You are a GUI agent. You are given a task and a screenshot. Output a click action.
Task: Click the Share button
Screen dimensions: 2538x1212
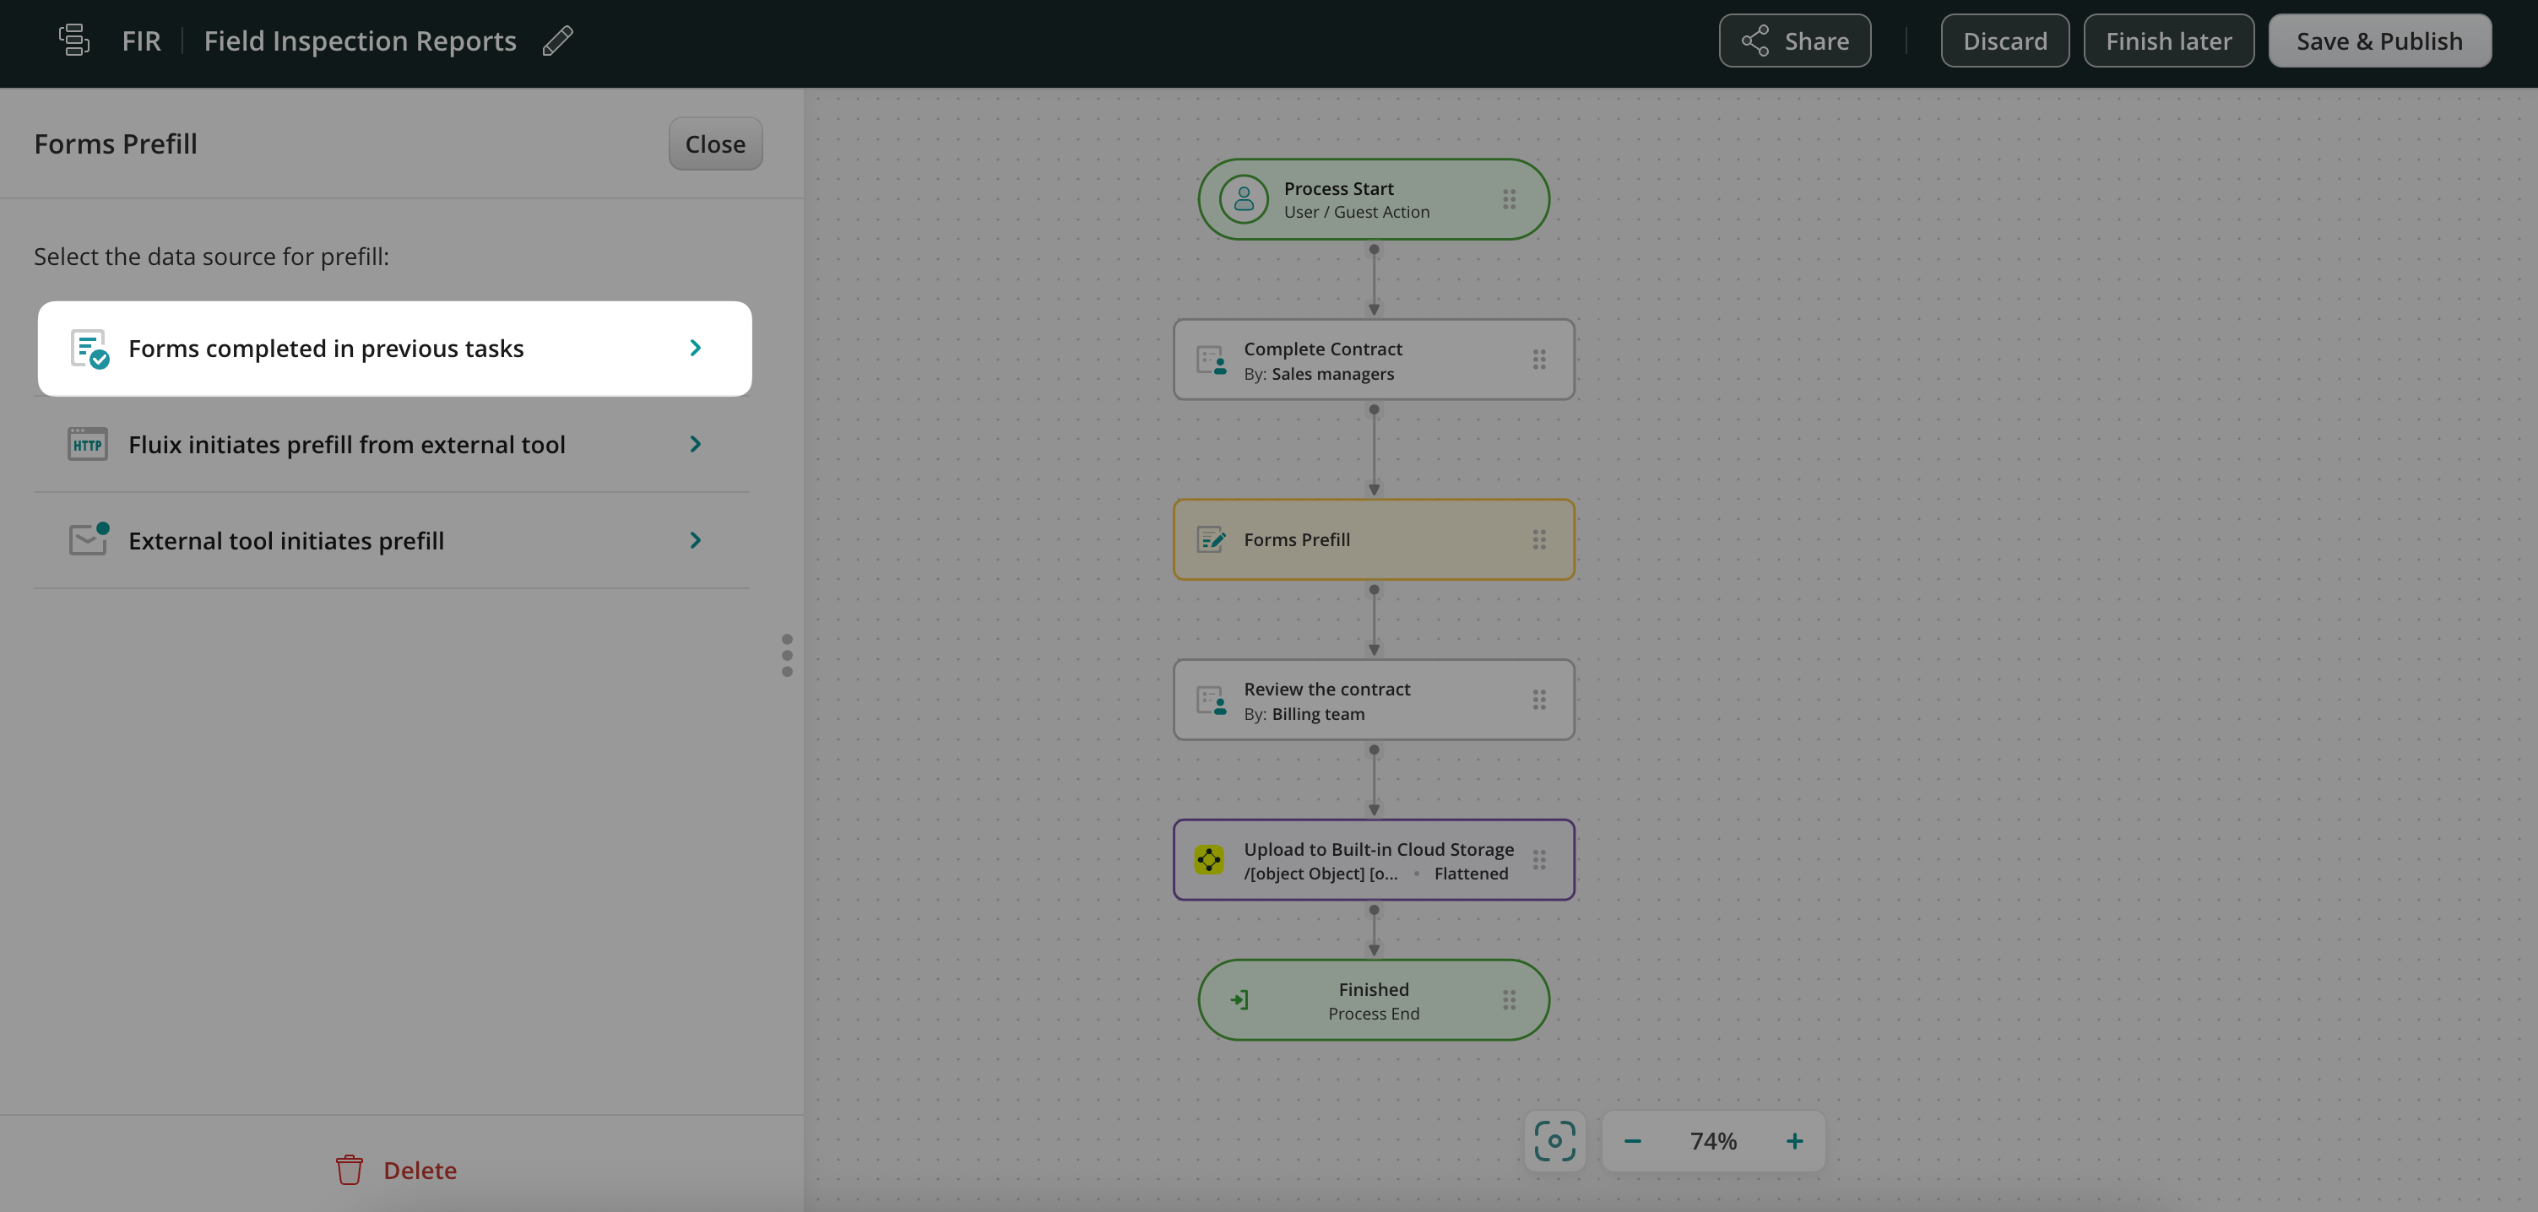click(x=1794, y=41)
